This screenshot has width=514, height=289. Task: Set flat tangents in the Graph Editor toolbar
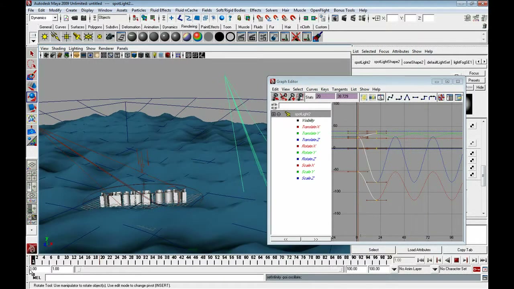tap(415, 97)
